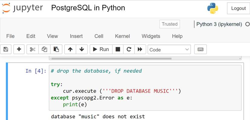Click the Trusted notebook button
The image size is (250, 120).
click(170, 24)
